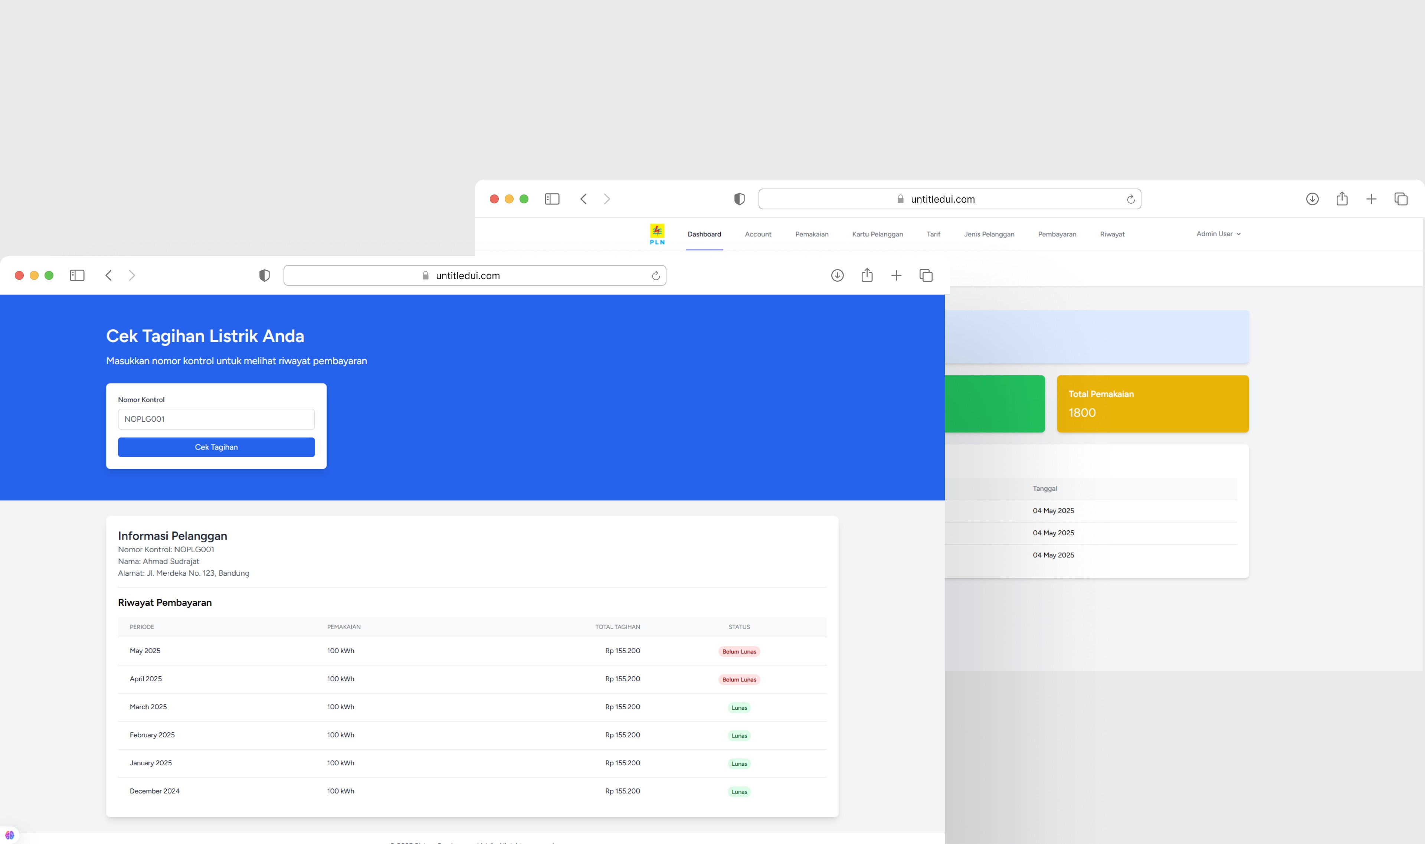Viewport: 1425px width, 844px height.
Task: Select the Riwayat menu item
Action: point(1112,234)
